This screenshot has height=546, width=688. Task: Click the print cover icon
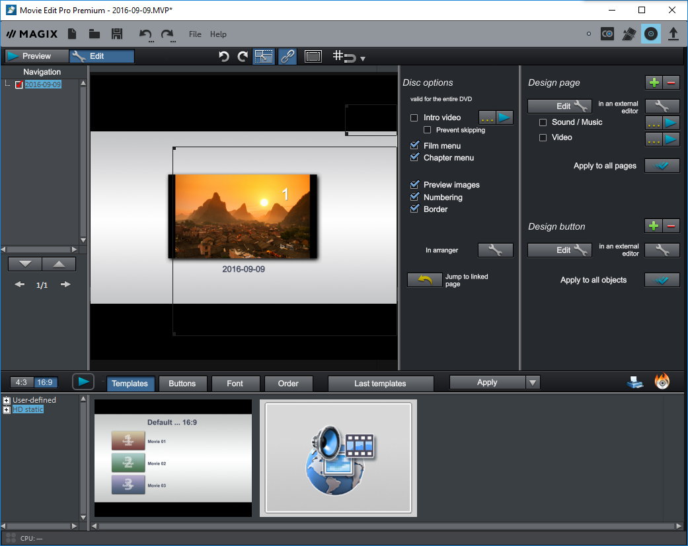(634, 382)
